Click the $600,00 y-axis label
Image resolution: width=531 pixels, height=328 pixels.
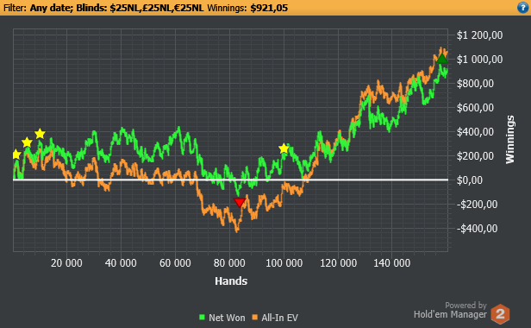tap(475, 108)
